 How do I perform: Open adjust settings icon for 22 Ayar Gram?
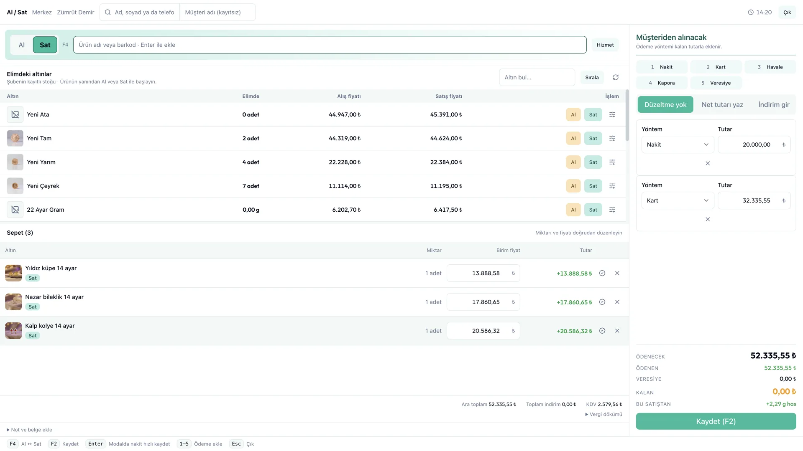point(612,210)
